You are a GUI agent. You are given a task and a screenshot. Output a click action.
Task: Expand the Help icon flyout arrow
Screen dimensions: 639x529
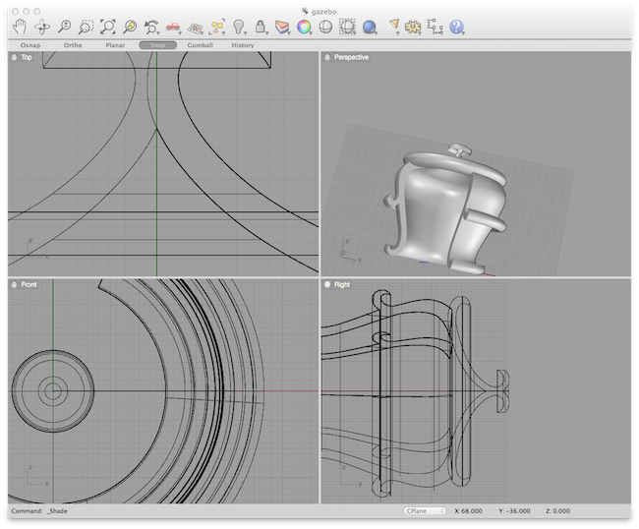tap(463, 33)
